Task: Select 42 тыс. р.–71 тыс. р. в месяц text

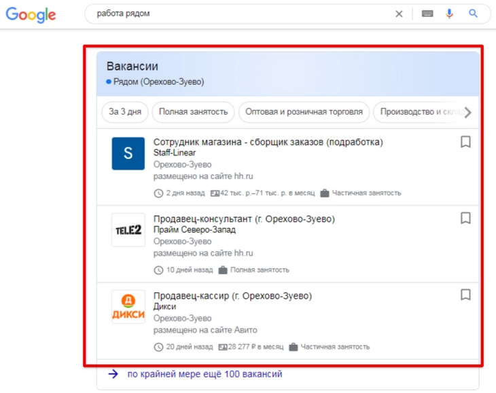Action: (268, 193)
